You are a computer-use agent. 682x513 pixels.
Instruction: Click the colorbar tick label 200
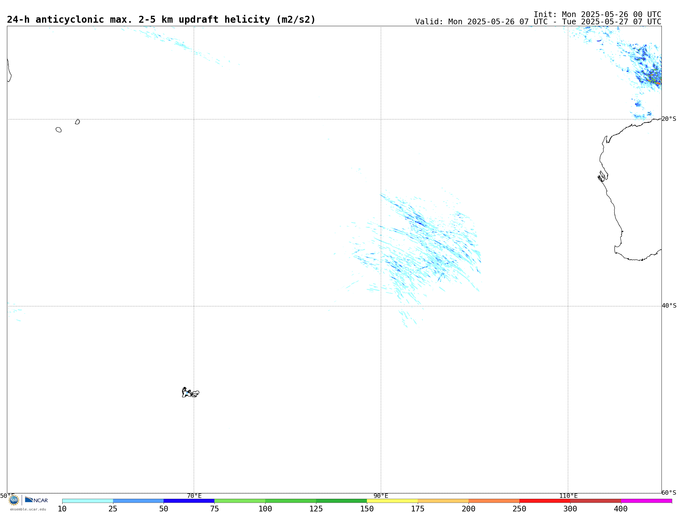[469, 509]
